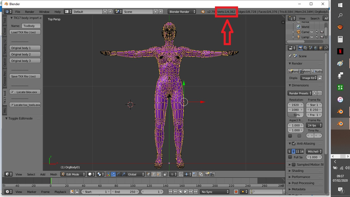This screenshot has width=350, height=197.
Task: Open the File menu
Action: (18, 12)
